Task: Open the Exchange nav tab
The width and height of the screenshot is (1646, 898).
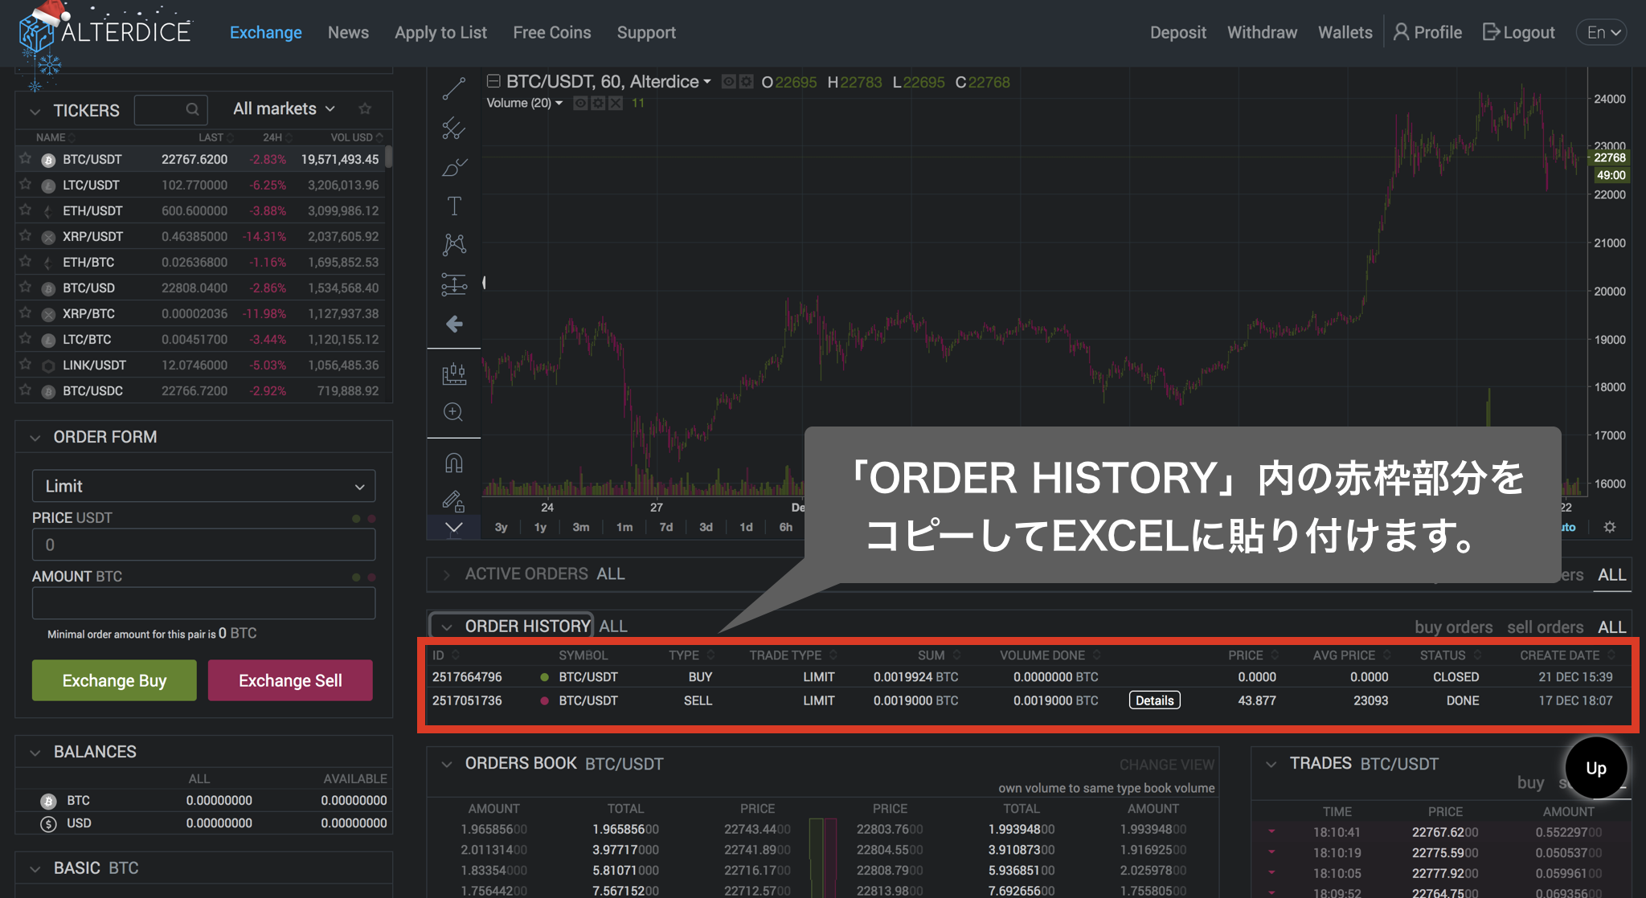Action: [x=266, y=32]
